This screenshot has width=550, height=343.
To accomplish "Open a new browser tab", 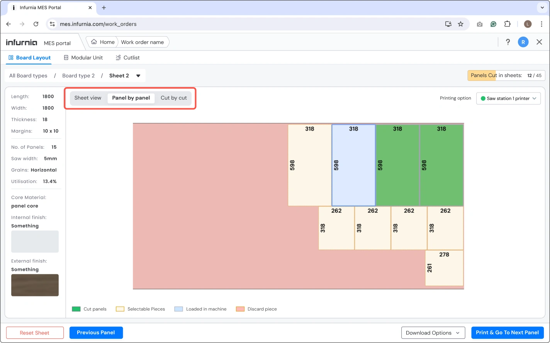I will pyautogui.click(x=104, y=8).
